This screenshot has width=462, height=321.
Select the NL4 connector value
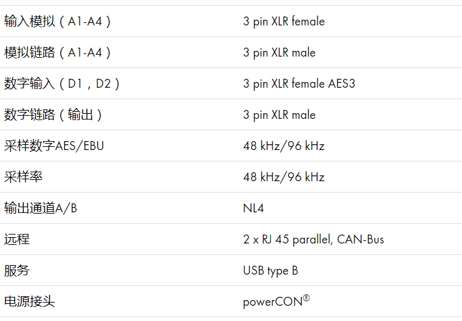point(253,208)
